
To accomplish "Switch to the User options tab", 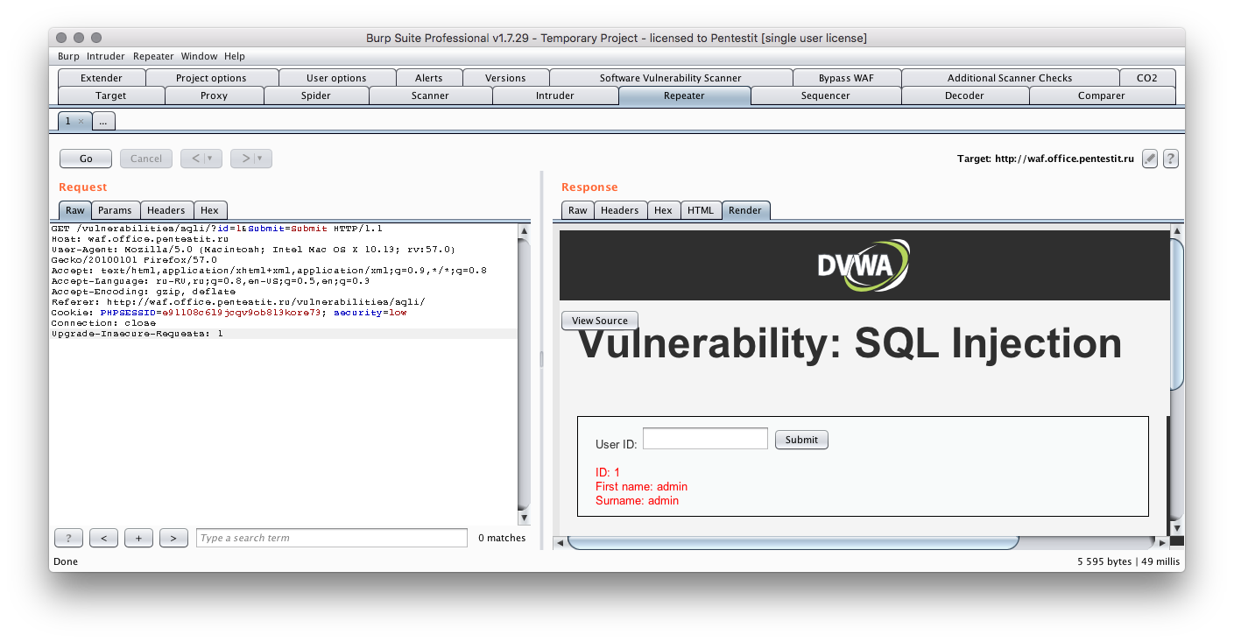I will tap(336, 78).
